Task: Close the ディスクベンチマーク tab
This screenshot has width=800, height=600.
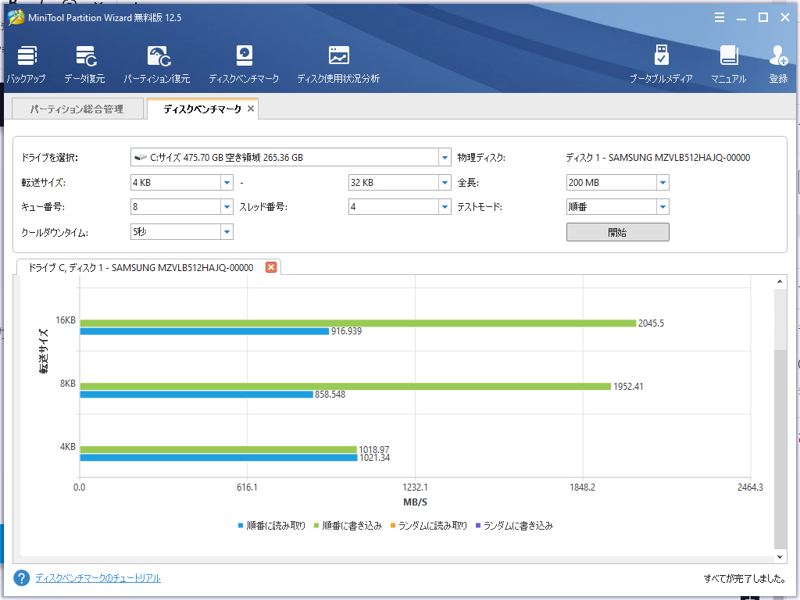Action: [251, 109]
